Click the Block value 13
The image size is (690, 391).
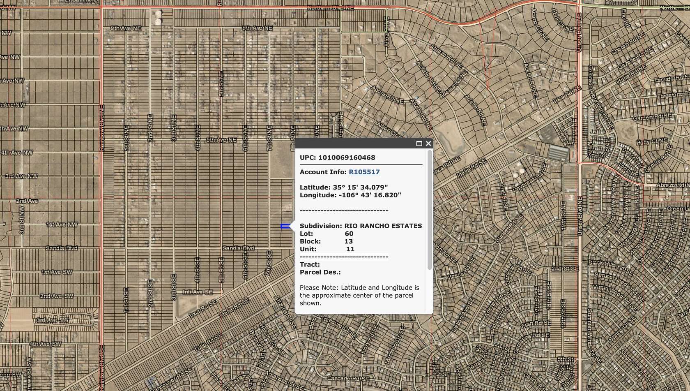coord(348,241)
